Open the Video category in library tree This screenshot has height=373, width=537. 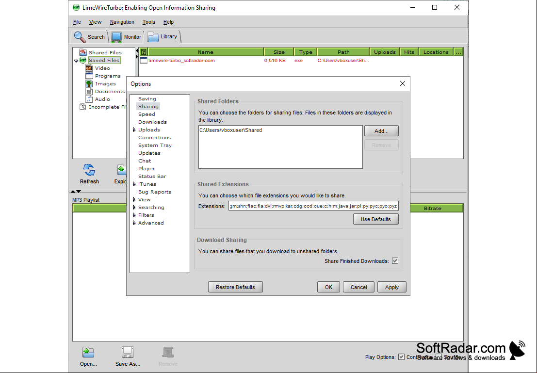(x=102, y=68)
